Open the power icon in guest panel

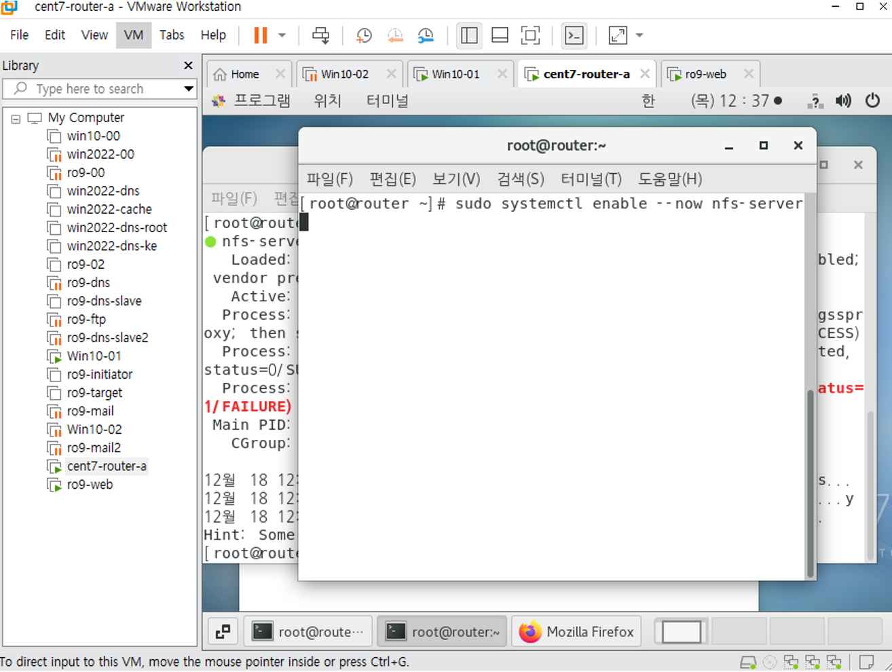[872, 101]
